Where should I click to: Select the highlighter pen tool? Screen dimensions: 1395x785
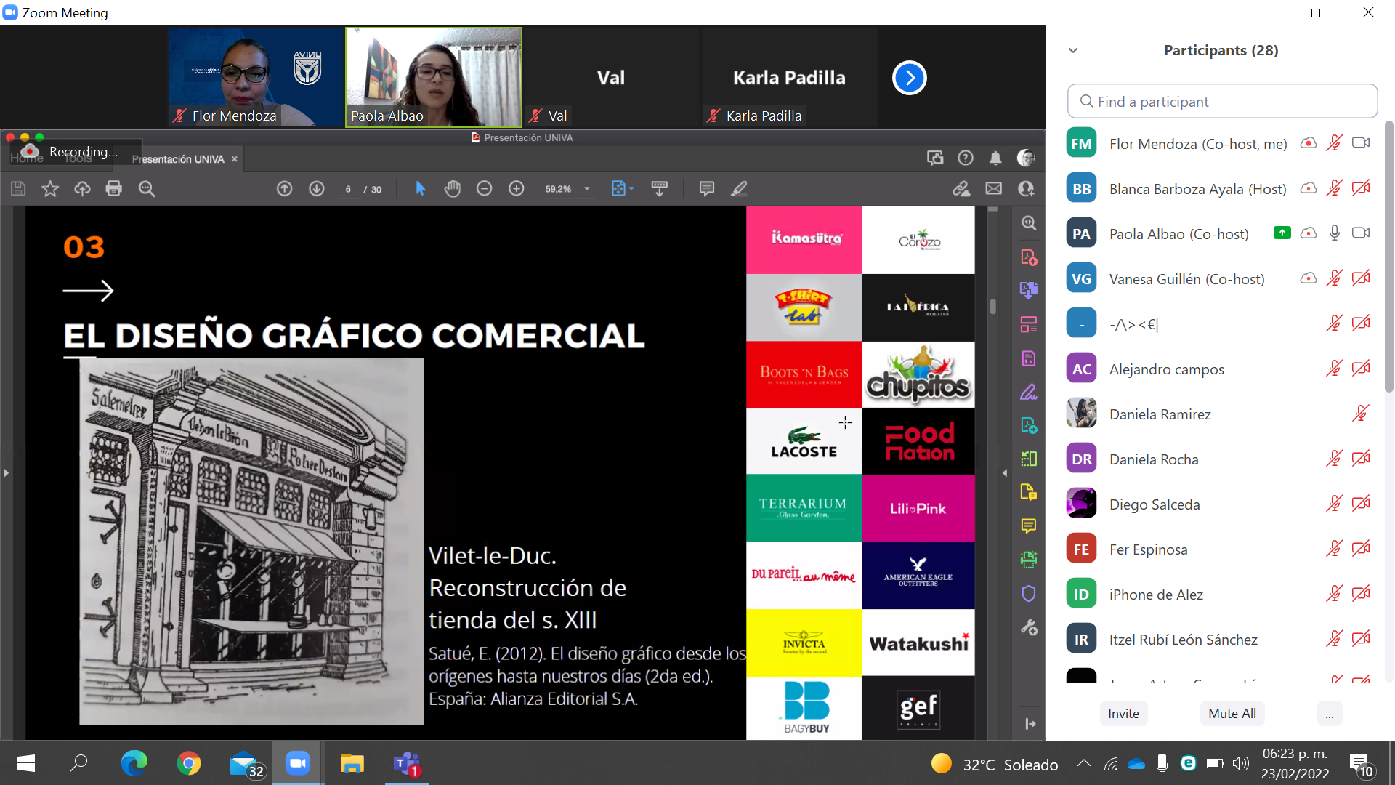coord(739,189)
